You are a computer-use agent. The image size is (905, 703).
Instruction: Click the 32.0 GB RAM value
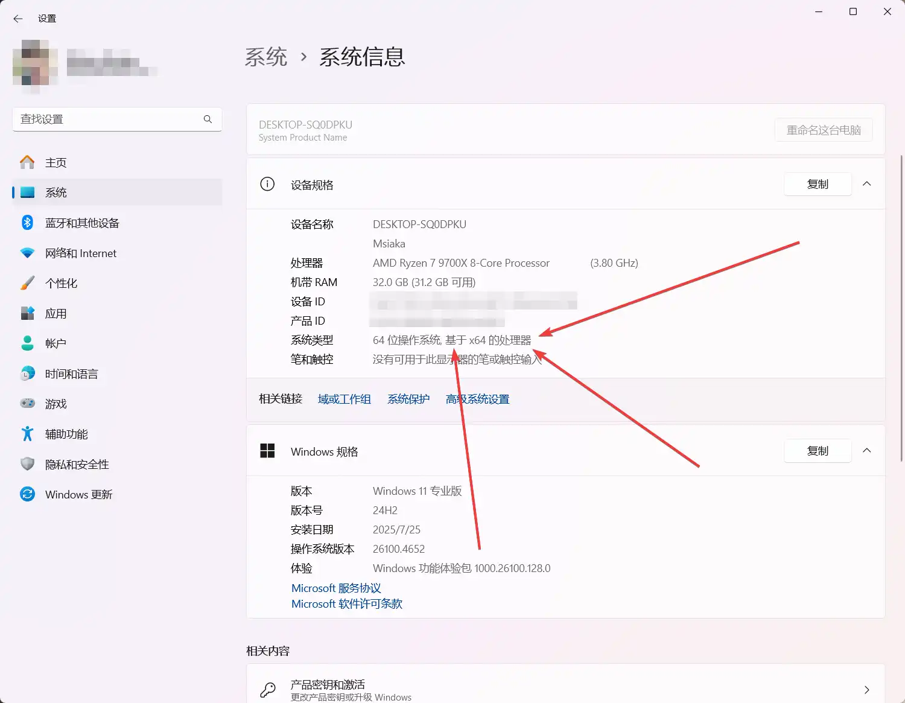coord(424,282)
